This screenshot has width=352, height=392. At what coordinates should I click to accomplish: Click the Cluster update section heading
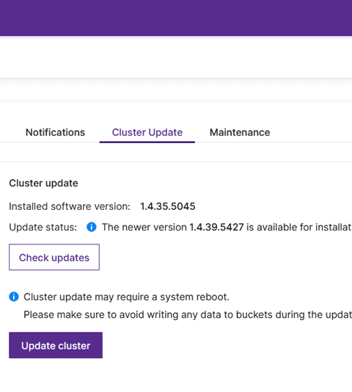pos(43,184)
